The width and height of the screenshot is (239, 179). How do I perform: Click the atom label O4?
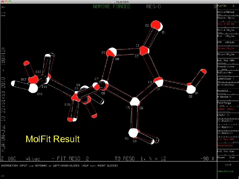197,93
